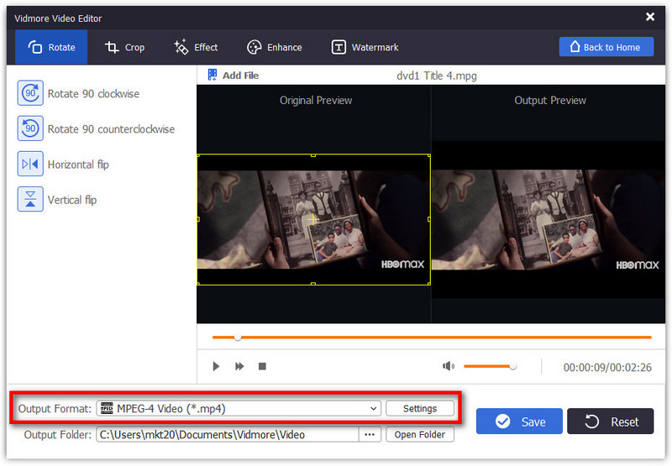Click the fast forward button
Viewport: 672px width, 466px height.
(x=239, y=366)
